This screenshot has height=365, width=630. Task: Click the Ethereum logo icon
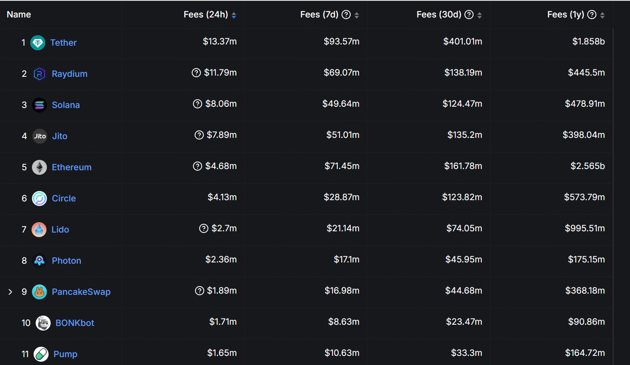(39, 167)
